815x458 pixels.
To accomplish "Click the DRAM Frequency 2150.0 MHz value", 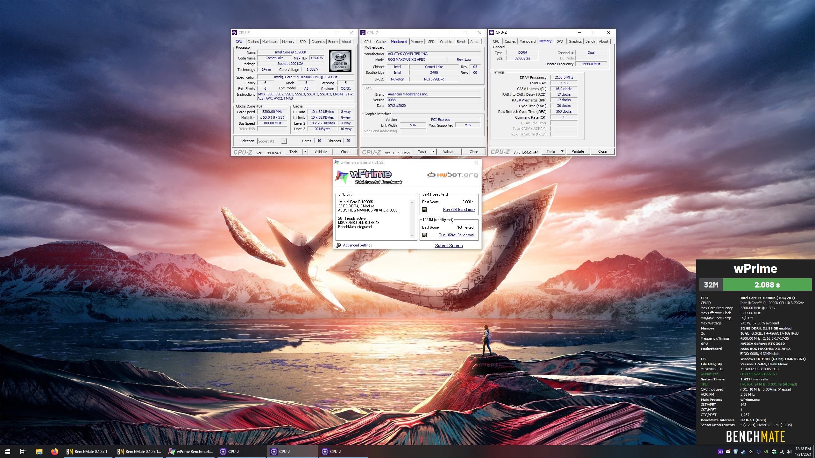I will pos(563,77).
